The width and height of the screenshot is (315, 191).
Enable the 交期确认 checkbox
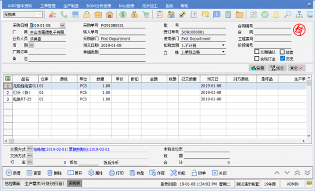(x=257, y=52)
